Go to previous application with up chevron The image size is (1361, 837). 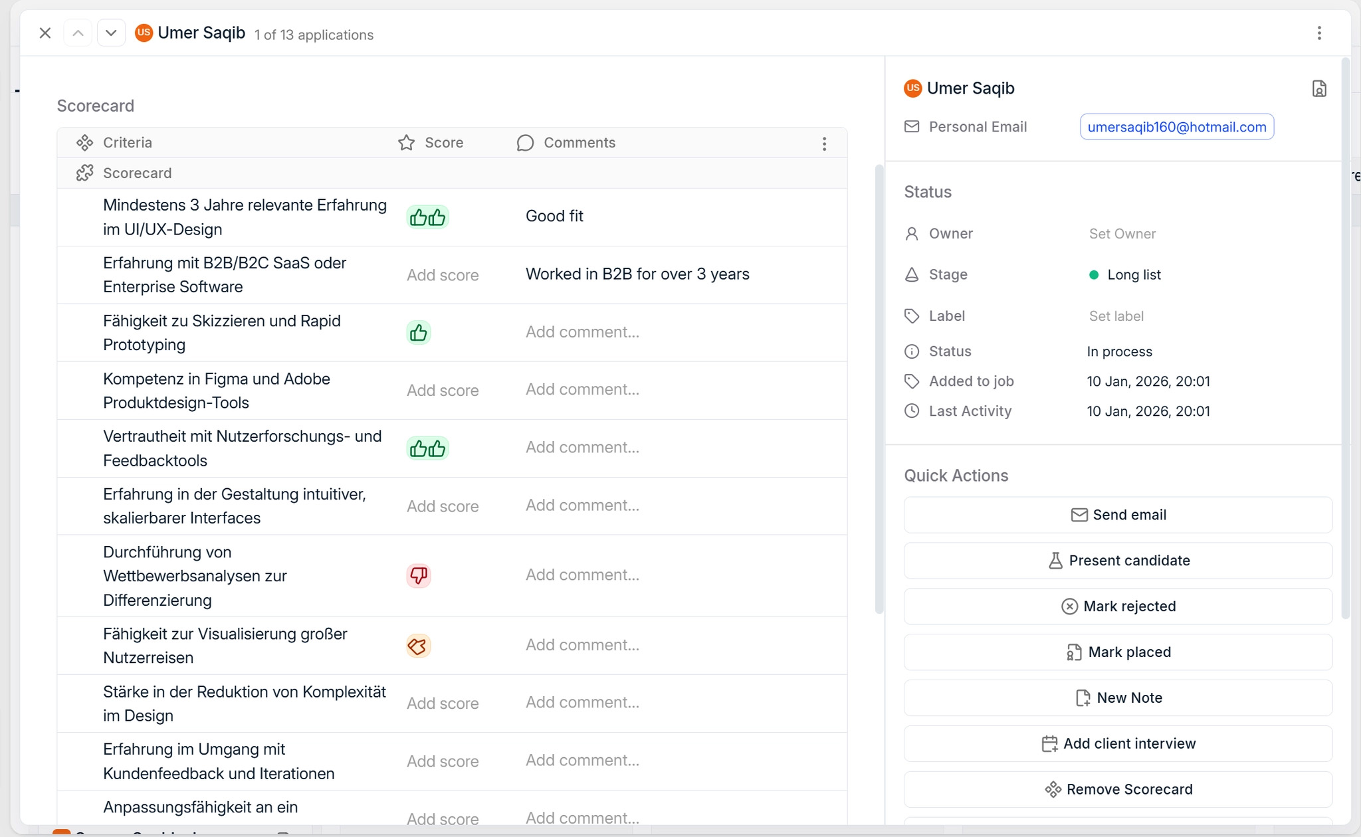pos(78,33)
